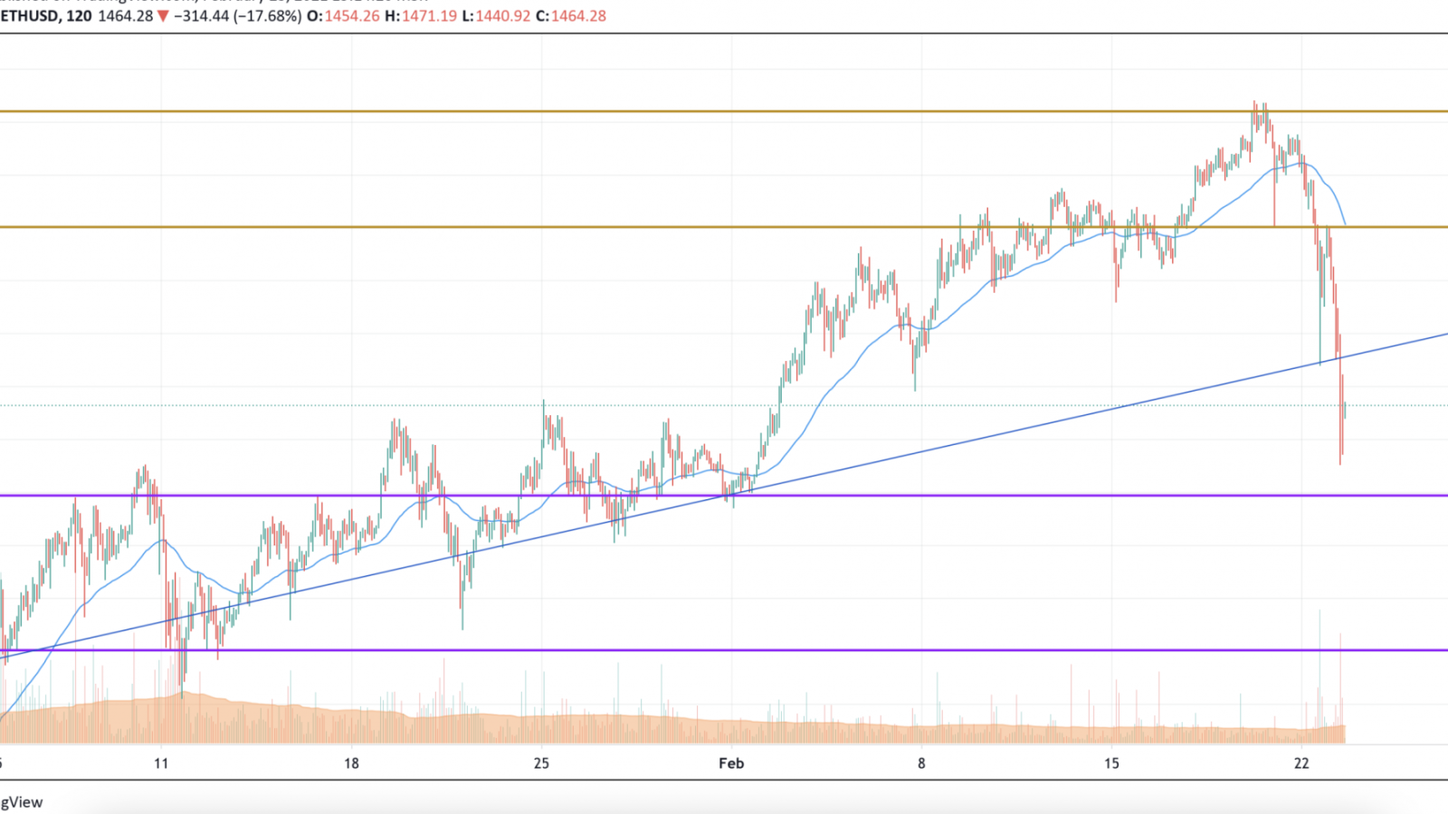Click the high value H:1471.19
Viewport: 1448px width, 814px height.
click(x=421, y=16)
